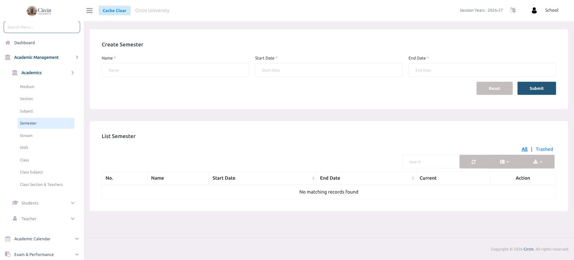This screenshot has width=574, height=260.
Task: Click the Academics building icon
Action: [x=15, y=73]
